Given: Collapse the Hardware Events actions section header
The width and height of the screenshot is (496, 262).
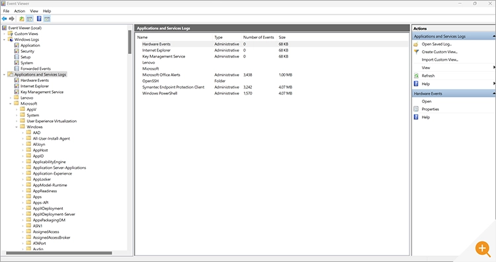Looking at the screenshot, I should pos(454,94).
